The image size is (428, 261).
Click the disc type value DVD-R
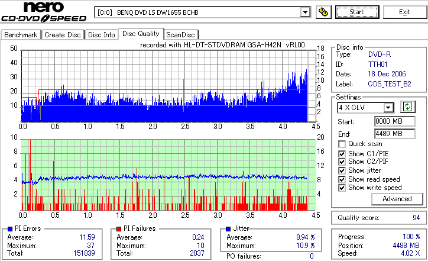point(380,54)
